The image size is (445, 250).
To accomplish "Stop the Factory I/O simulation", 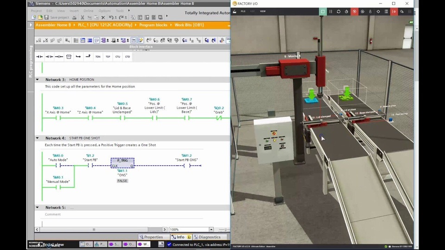I will click(323, 12).
